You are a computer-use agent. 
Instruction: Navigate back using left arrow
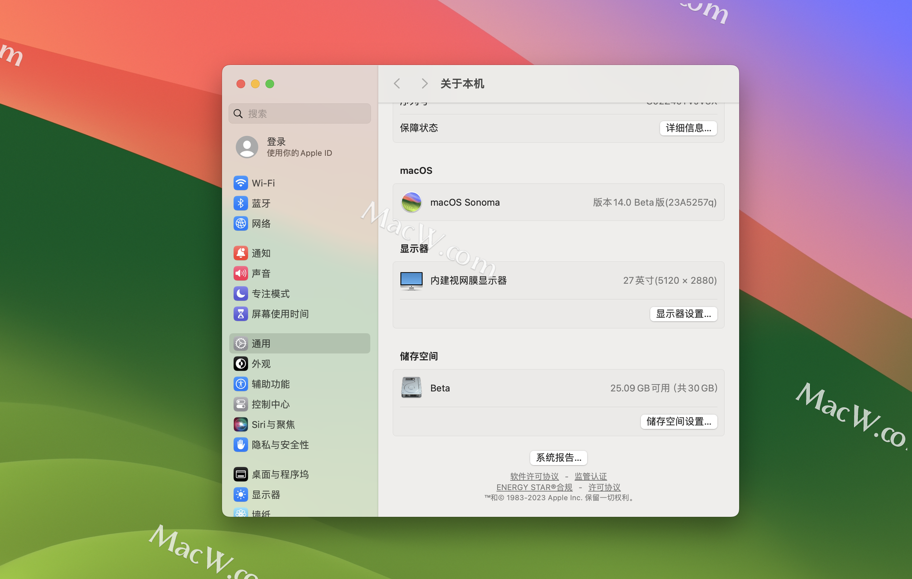tap(397, 83)
